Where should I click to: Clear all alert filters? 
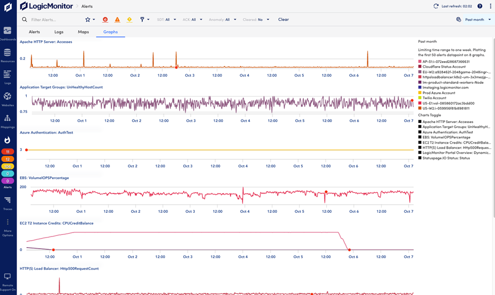[x=283, y=20]
